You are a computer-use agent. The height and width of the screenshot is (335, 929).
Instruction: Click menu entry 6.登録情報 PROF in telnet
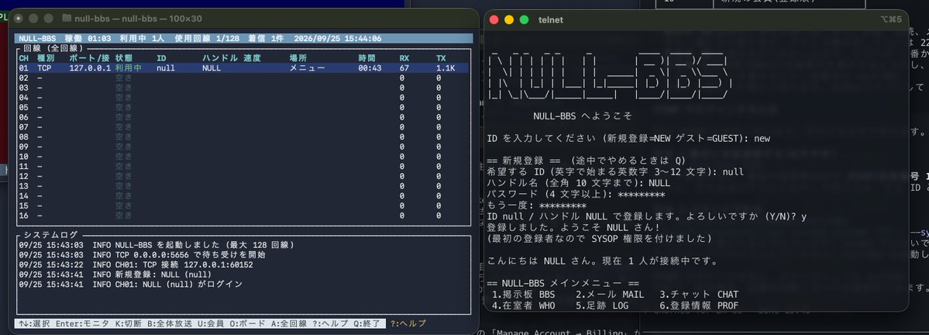point(699,306)
